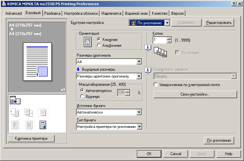The height and width of the screenshot is (161, 244).
Task: Decrease copies with the down spinner arrow
Action: [x=169, y=42]
